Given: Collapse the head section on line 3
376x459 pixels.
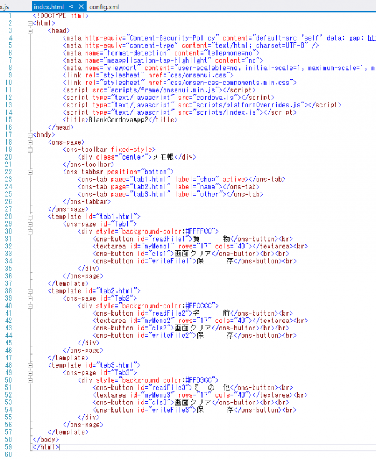Looking at the screenshot, I should (x=29, y=31).
